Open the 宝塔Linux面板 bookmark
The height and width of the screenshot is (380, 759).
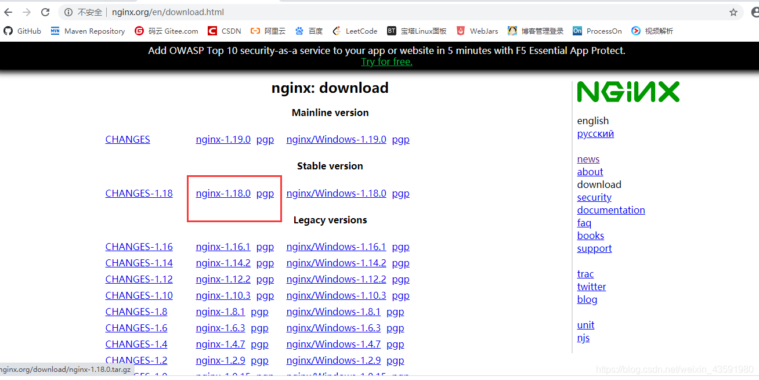[417, 31]
